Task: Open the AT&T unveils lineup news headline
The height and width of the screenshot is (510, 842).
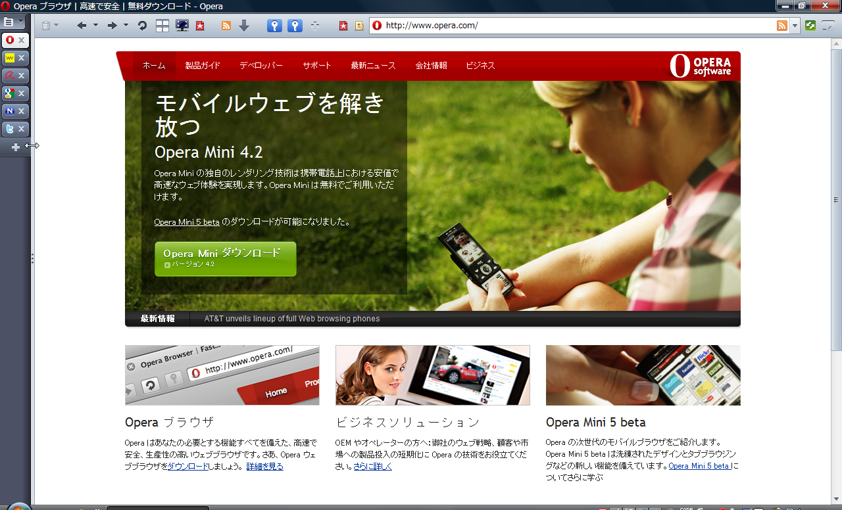Action: [292, 319]
